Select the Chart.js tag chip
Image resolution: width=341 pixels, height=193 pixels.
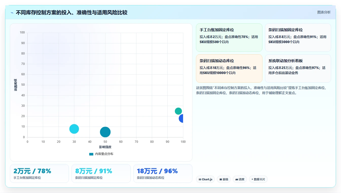[205, 179]
